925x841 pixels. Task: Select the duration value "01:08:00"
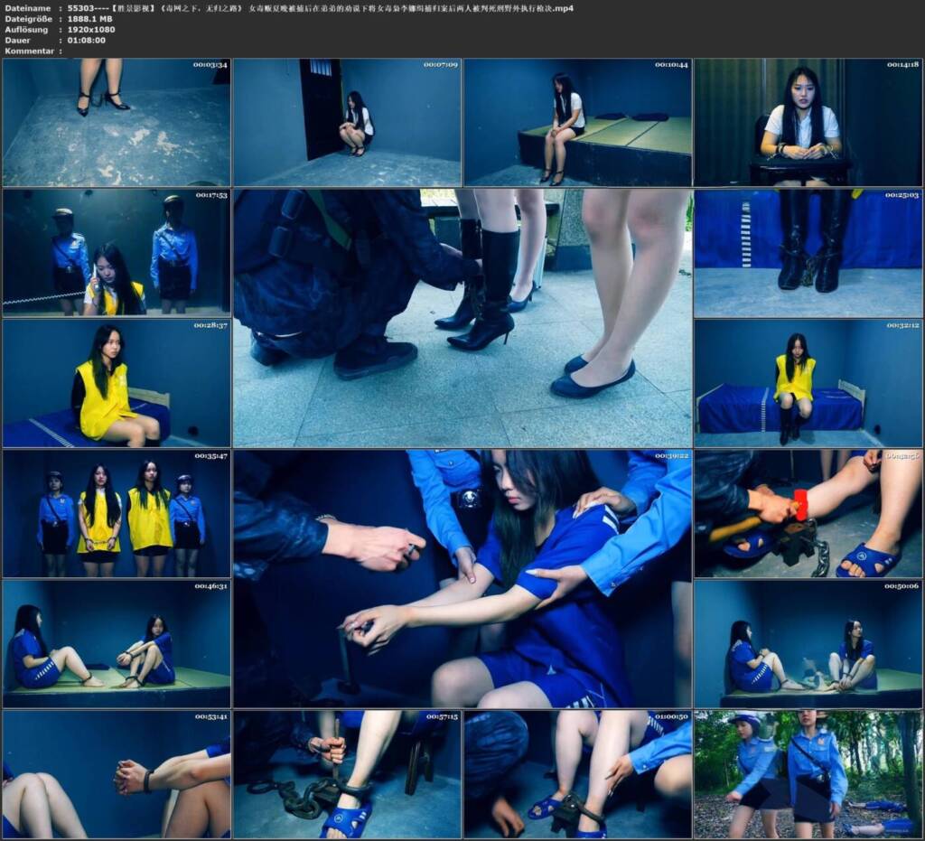pos(87,40)
